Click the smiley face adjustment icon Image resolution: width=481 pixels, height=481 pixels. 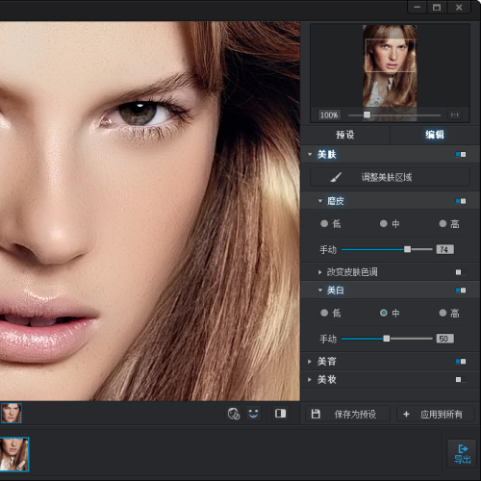tap(253, 414)
